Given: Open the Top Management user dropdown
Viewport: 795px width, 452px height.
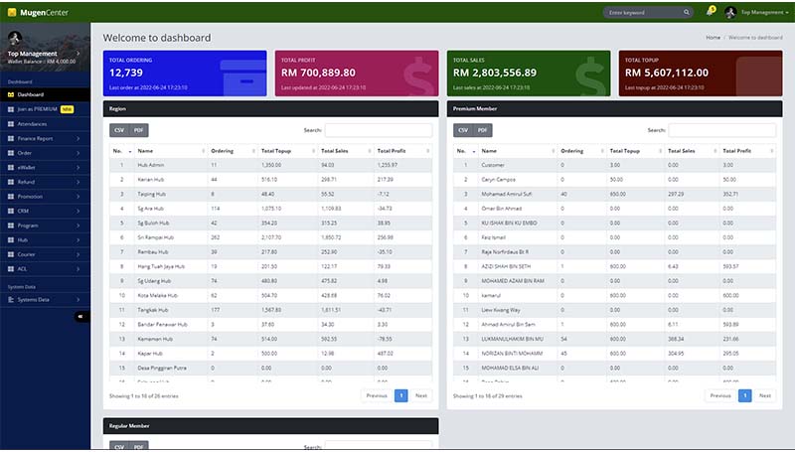Looking at the screenshot, I should point(762,13).
